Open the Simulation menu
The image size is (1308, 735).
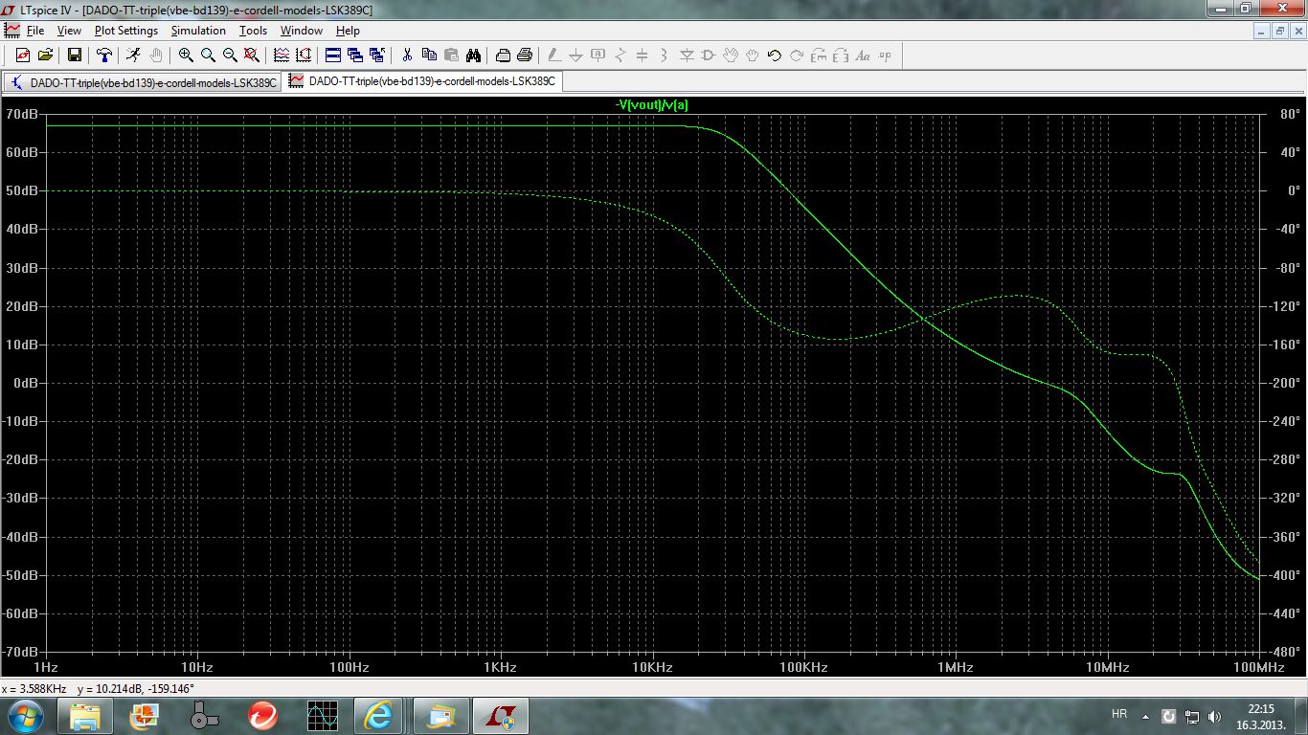tap(198, 31)
